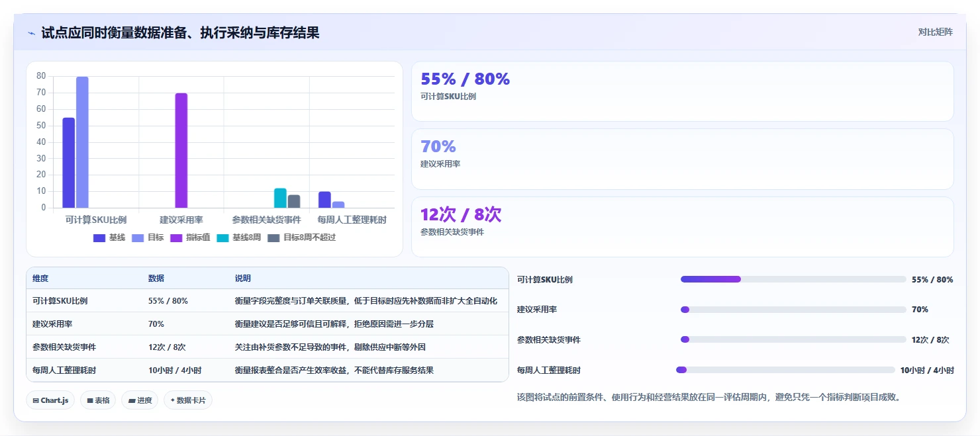
Task: Click the footnote text beginning 该图将试点
Action: click(x=709, y=397)
